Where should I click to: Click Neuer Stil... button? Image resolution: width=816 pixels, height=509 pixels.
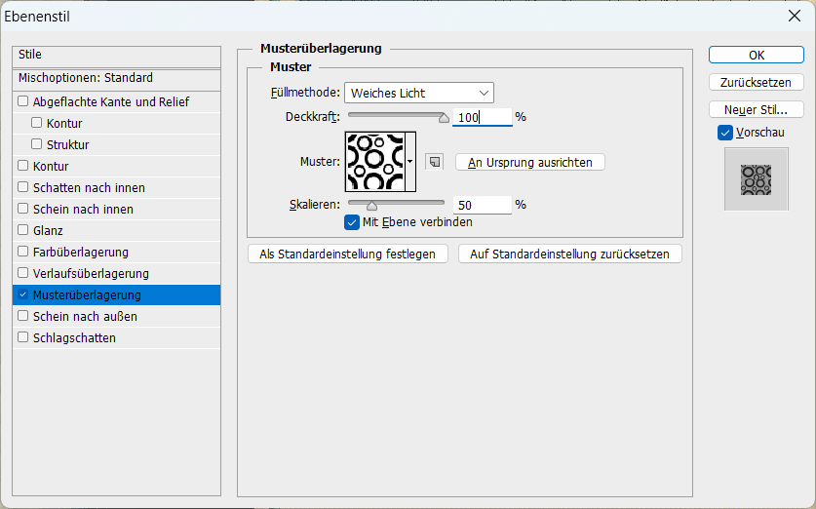click(x=757, y=110)
